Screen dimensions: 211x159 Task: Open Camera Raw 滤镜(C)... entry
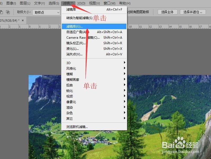pos(94,37)
